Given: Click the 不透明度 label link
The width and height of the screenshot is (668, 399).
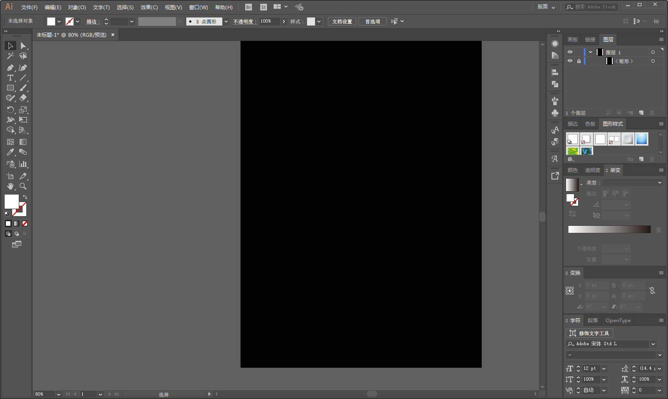Looking at the screenshot, I should [245, 21].
